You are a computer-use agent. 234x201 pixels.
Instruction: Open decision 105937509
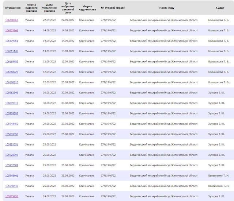[11, 165]
